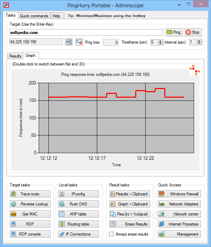Click the Erase Results eraser icon
This screenshot has height=247, width=211.
tap(113, 224)
